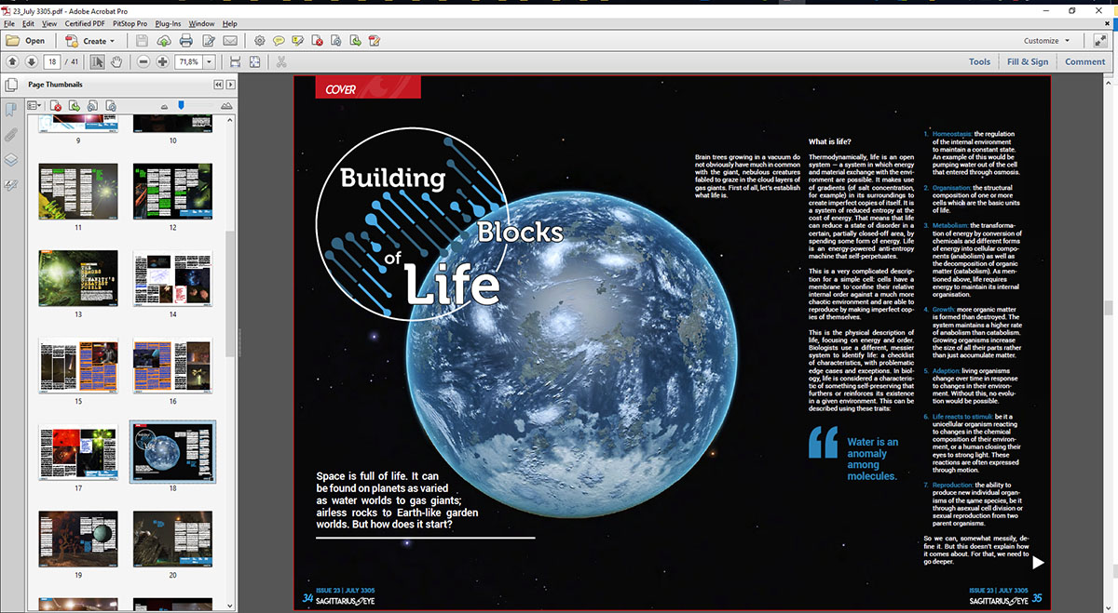
Task: Open the zoom level dropdown
Action: tap(210, 62)
